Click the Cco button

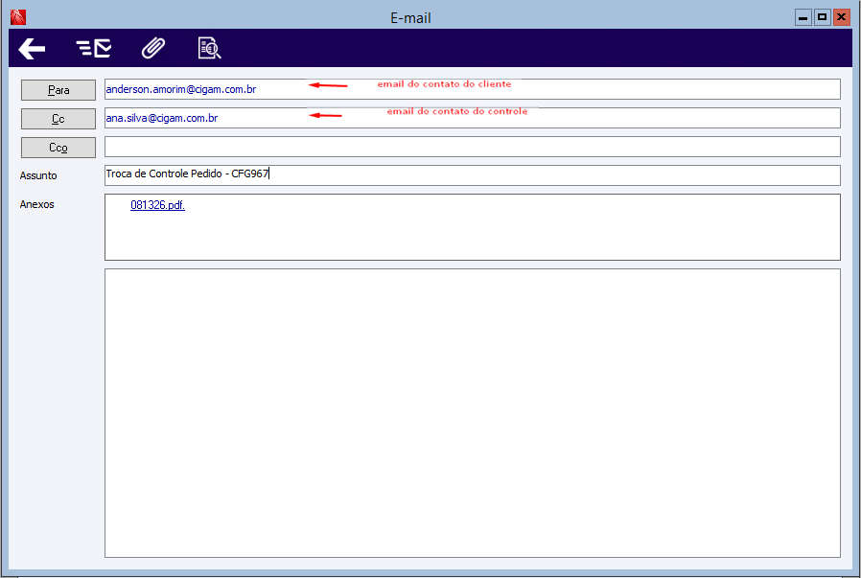58,147
